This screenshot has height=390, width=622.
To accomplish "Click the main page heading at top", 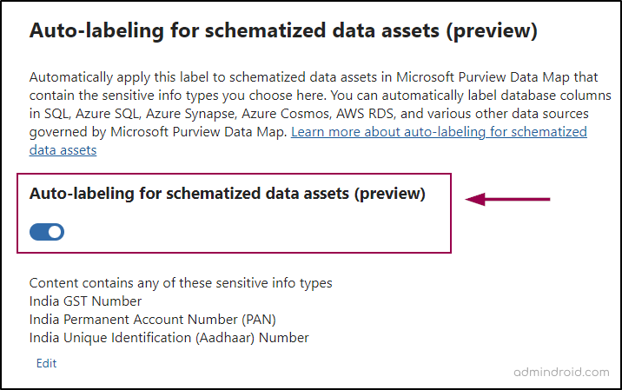I will tap(283, 31).
